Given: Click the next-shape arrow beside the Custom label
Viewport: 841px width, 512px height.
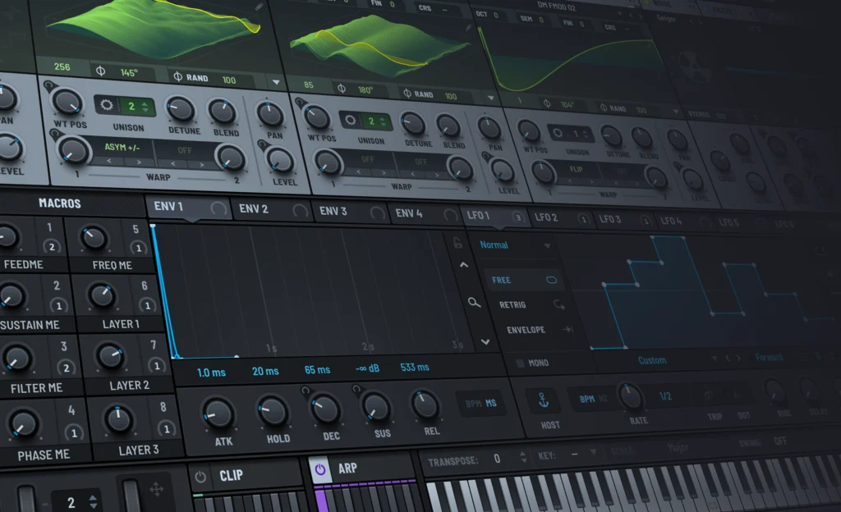Looking at the screenshot, I should (x=738, y=359).
